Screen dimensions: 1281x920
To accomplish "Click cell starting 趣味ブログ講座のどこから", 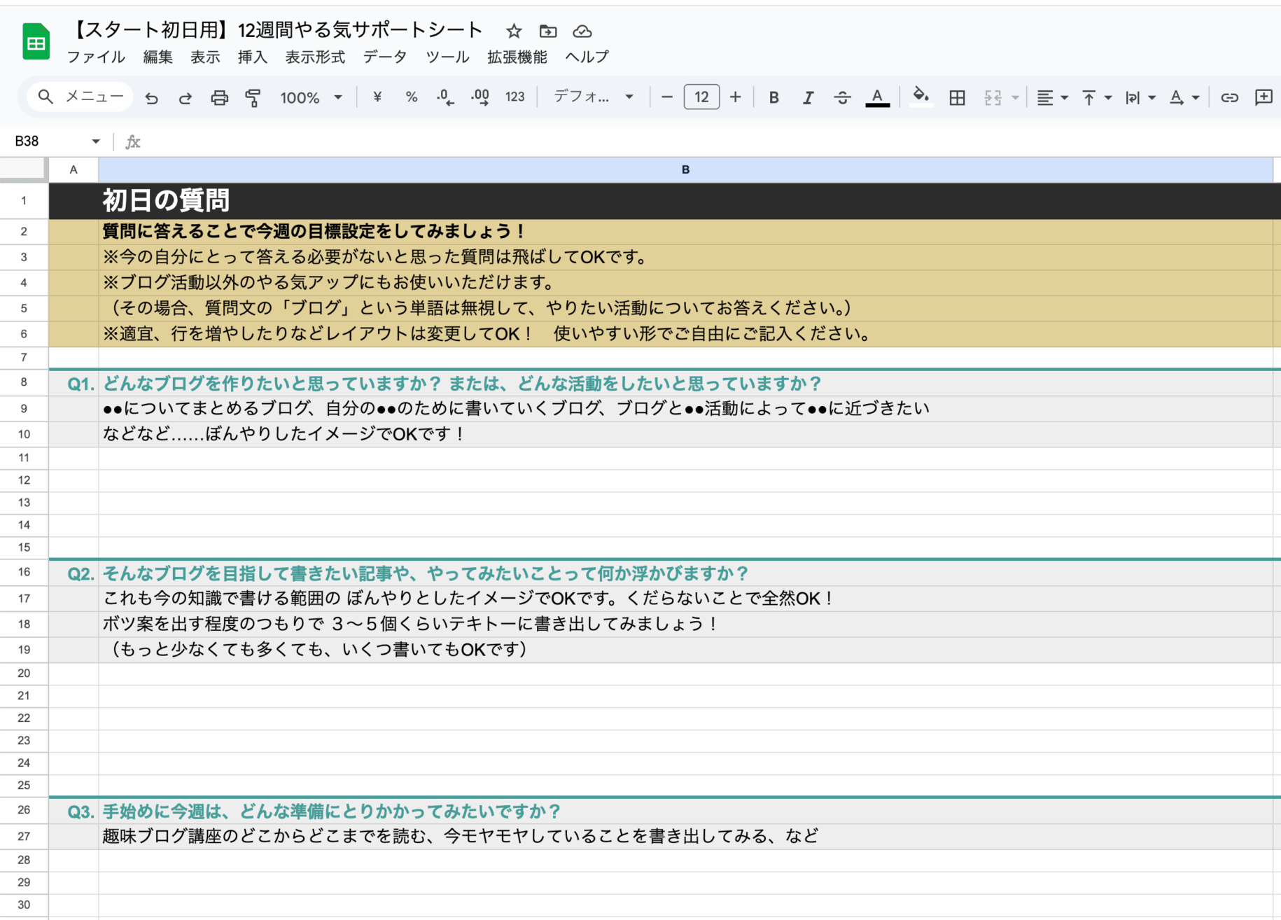I will (685, 836).
